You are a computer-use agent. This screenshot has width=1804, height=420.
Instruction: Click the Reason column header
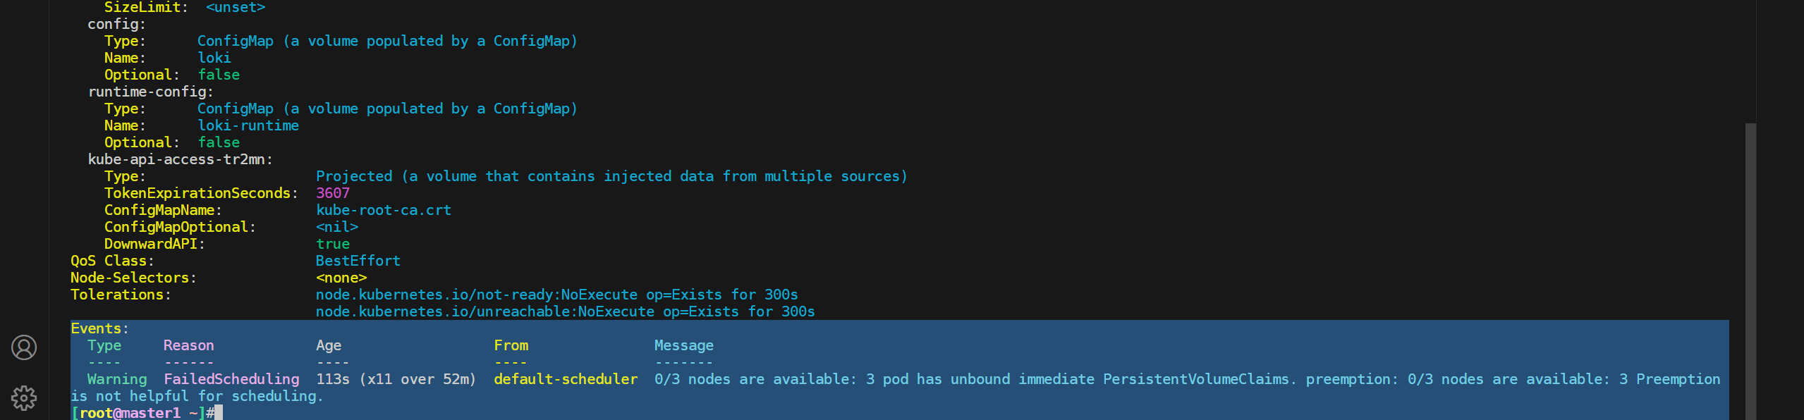pyautogui.click(x=189, y=345)
